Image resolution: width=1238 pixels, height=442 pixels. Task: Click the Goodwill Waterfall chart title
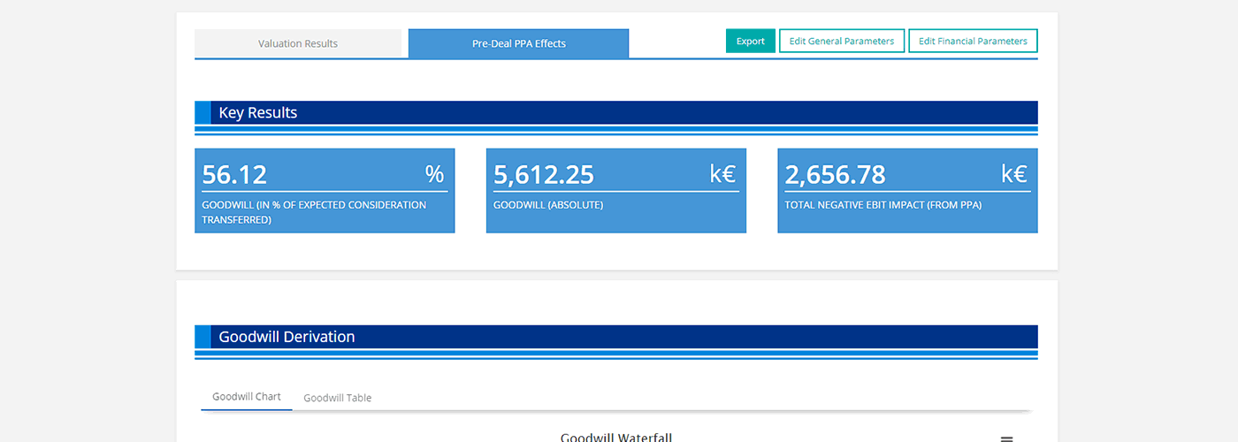[x=615, y=437]
